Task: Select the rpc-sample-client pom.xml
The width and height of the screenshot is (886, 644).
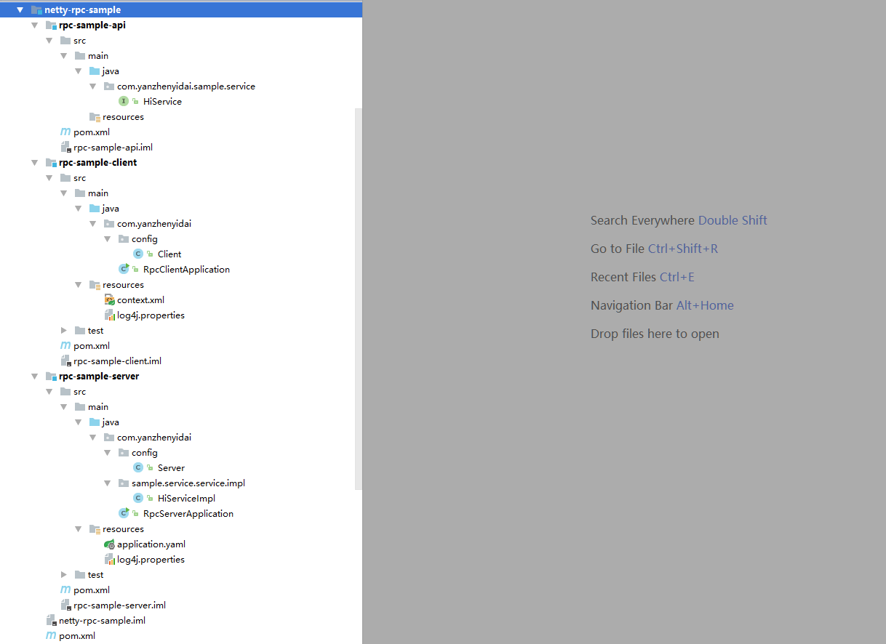Action: 90,345
